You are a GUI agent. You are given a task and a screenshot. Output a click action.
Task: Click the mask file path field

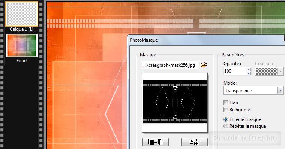pos(170,65)
